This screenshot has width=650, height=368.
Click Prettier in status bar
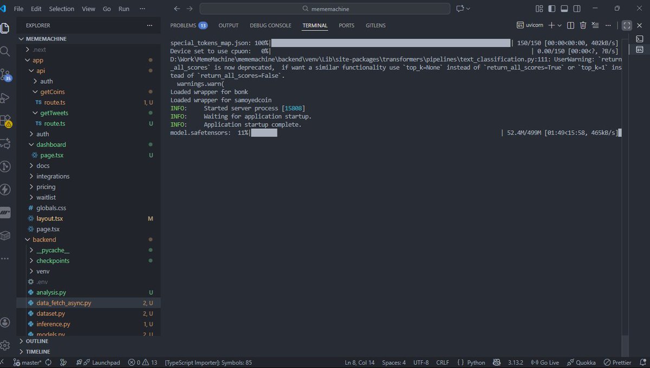[x=617, y=363]
